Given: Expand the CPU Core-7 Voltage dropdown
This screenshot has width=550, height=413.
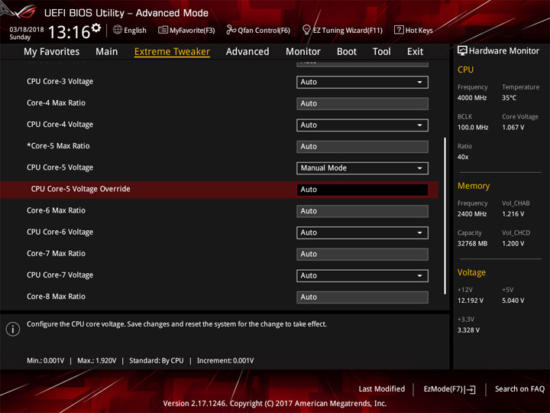Looking at the screenshot, I should pyautogui.click(x=362, y=275).
